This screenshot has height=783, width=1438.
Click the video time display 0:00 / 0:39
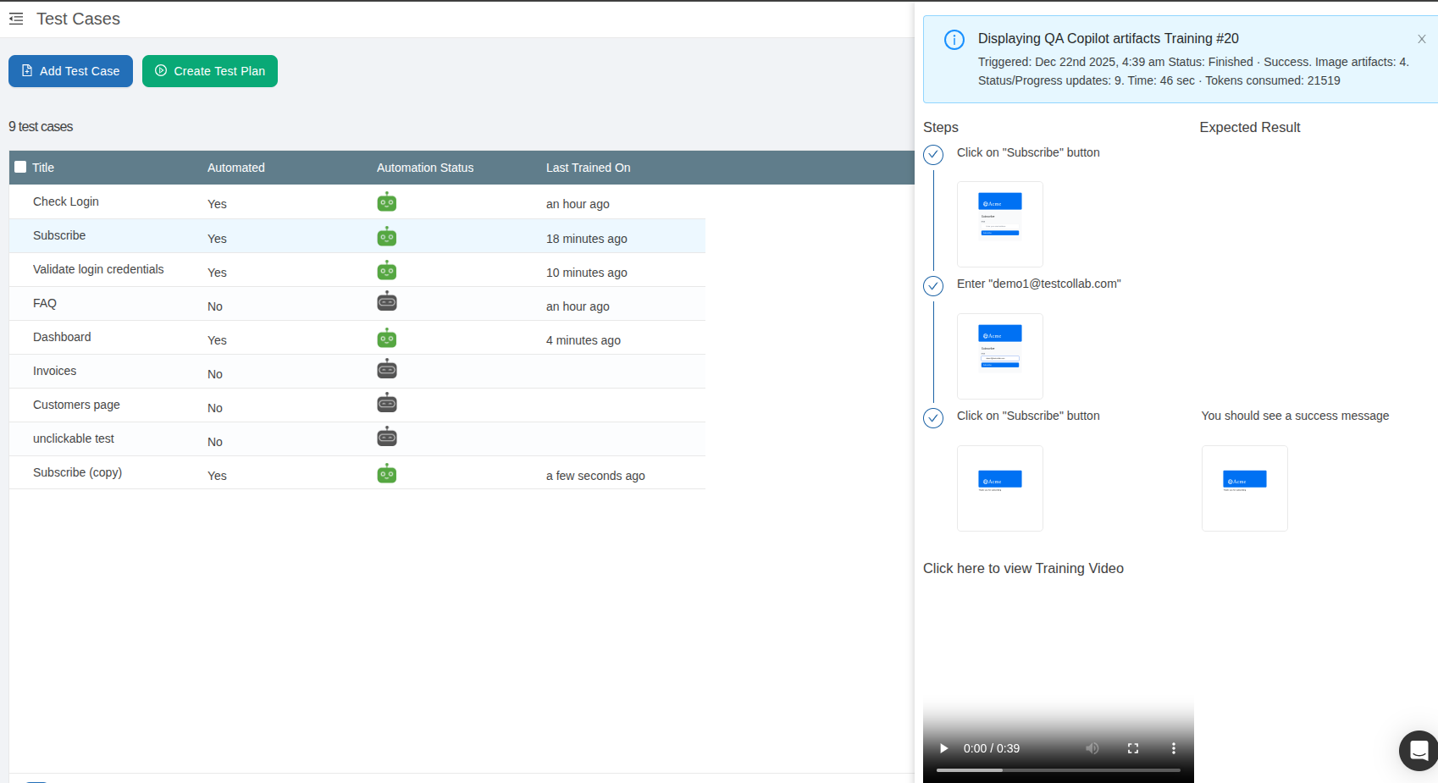[x=992, y=748]
